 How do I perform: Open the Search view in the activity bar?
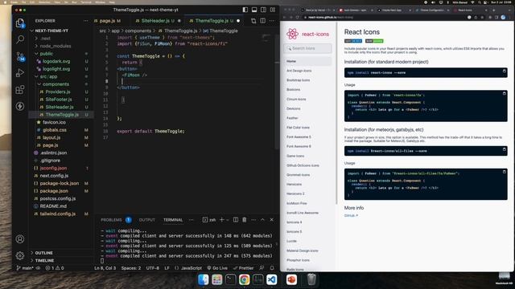point(20,39)
